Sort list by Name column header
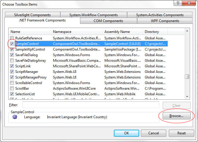The width and height of the screenshot is (198, 142). [30, 32]
